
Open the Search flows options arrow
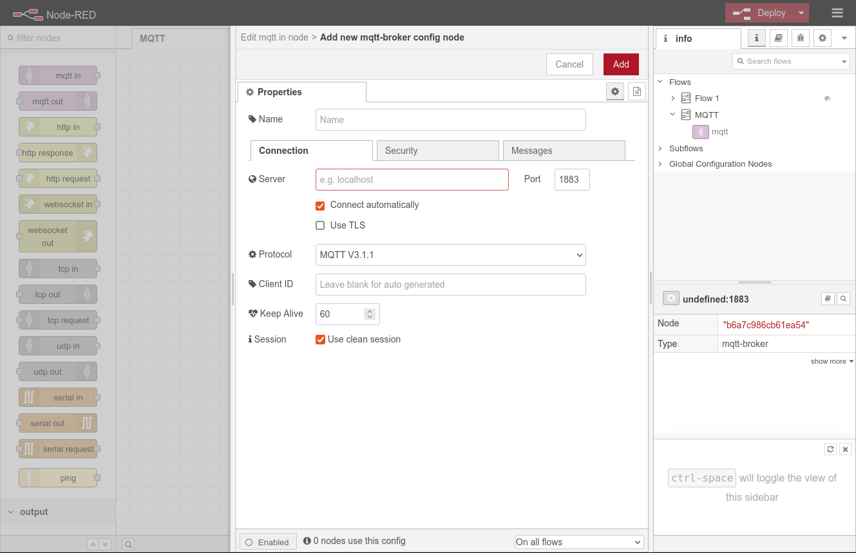844,61
